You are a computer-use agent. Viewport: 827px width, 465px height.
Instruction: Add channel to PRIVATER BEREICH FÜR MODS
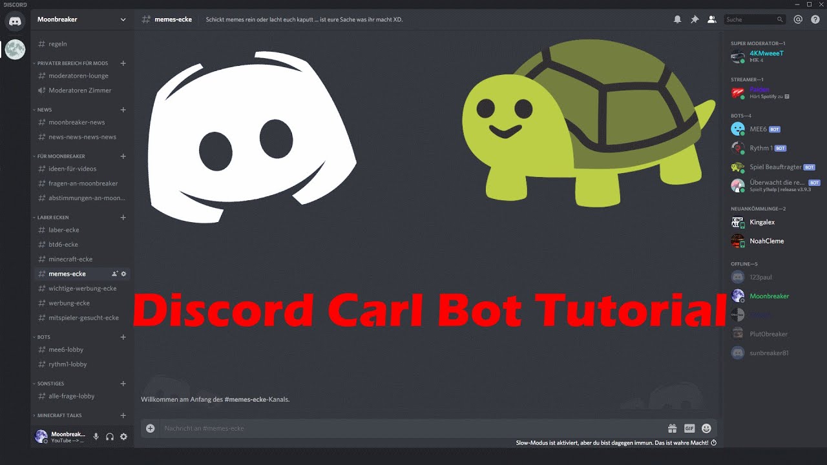click(x=123, y=63)
